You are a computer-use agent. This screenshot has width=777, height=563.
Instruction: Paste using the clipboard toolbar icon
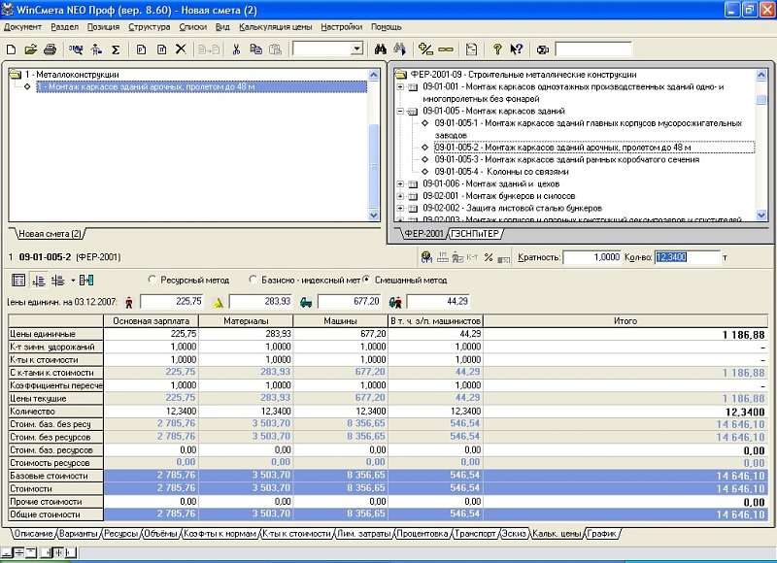(275, 50)
